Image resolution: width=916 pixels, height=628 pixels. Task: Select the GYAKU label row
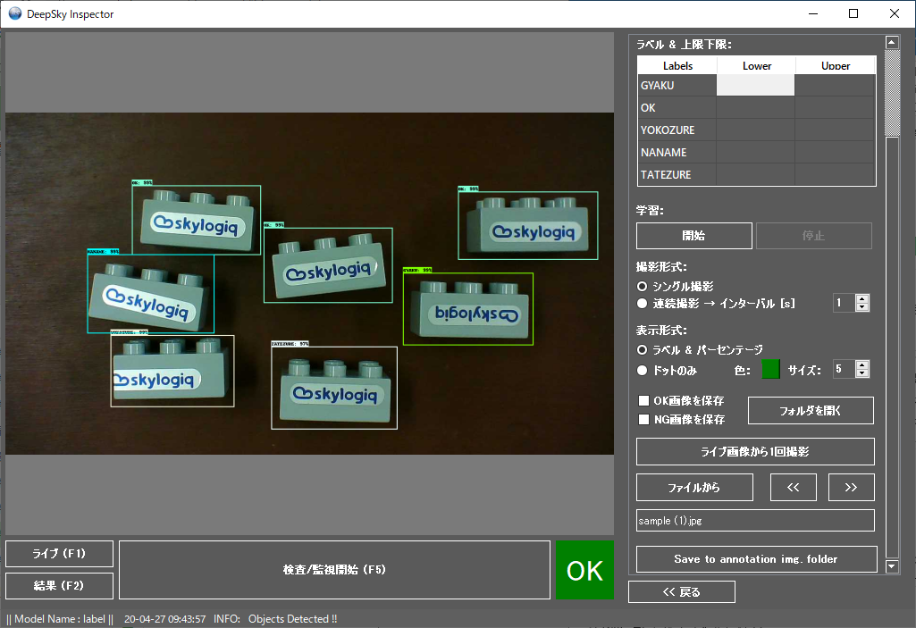tap(677, 85)
